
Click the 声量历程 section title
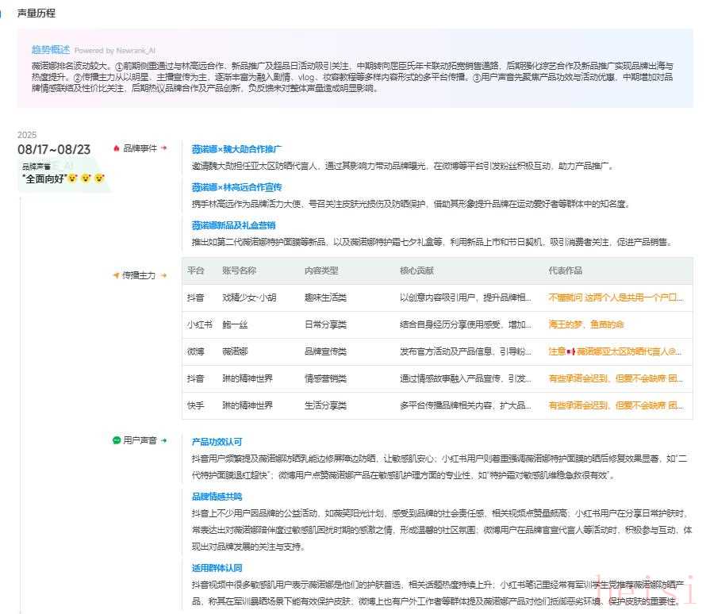[x=36, y=13]
